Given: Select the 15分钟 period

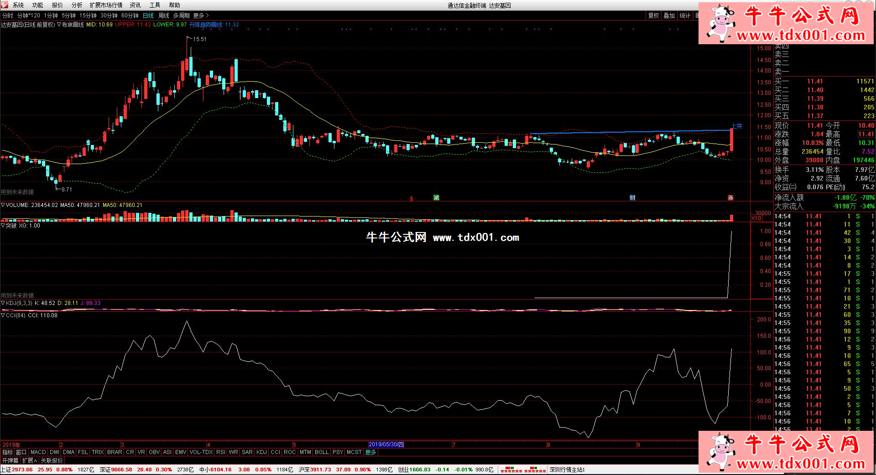Looking at the screenshot, I should click(x=88, y=15).
